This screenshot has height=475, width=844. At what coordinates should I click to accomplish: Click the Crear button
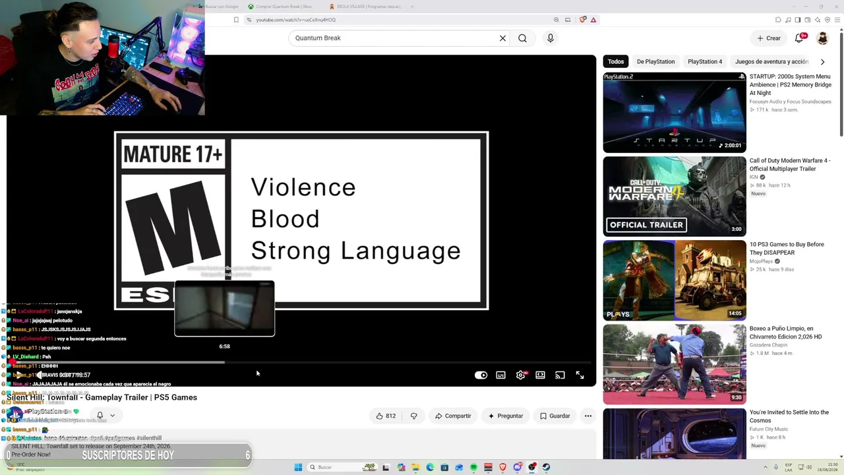(x=769, y=38)
